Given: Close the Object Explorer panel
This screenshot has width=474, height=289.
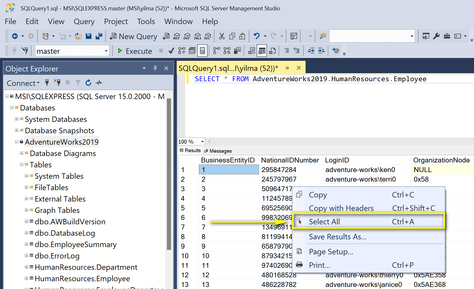Looking at the screenshot, I should pyautogui.click(x=166, y=68).
